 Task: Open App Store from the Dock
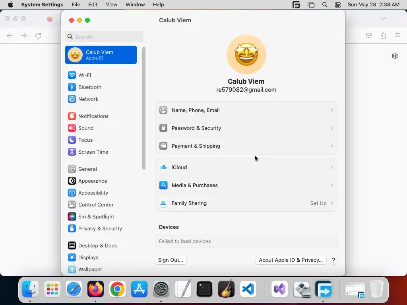pos(139,289)
